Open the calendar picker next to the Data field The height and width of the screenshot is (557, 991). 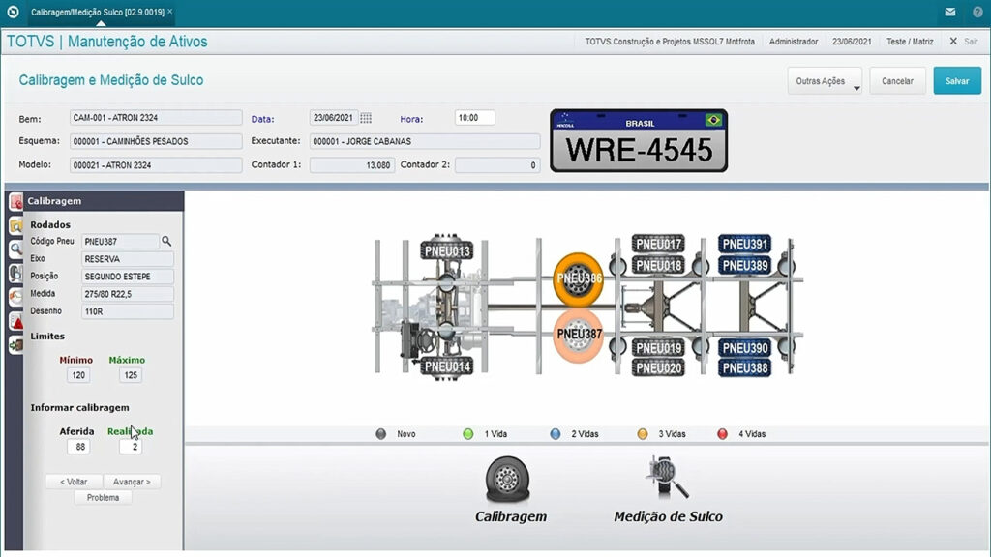click(x=366, y=118)
